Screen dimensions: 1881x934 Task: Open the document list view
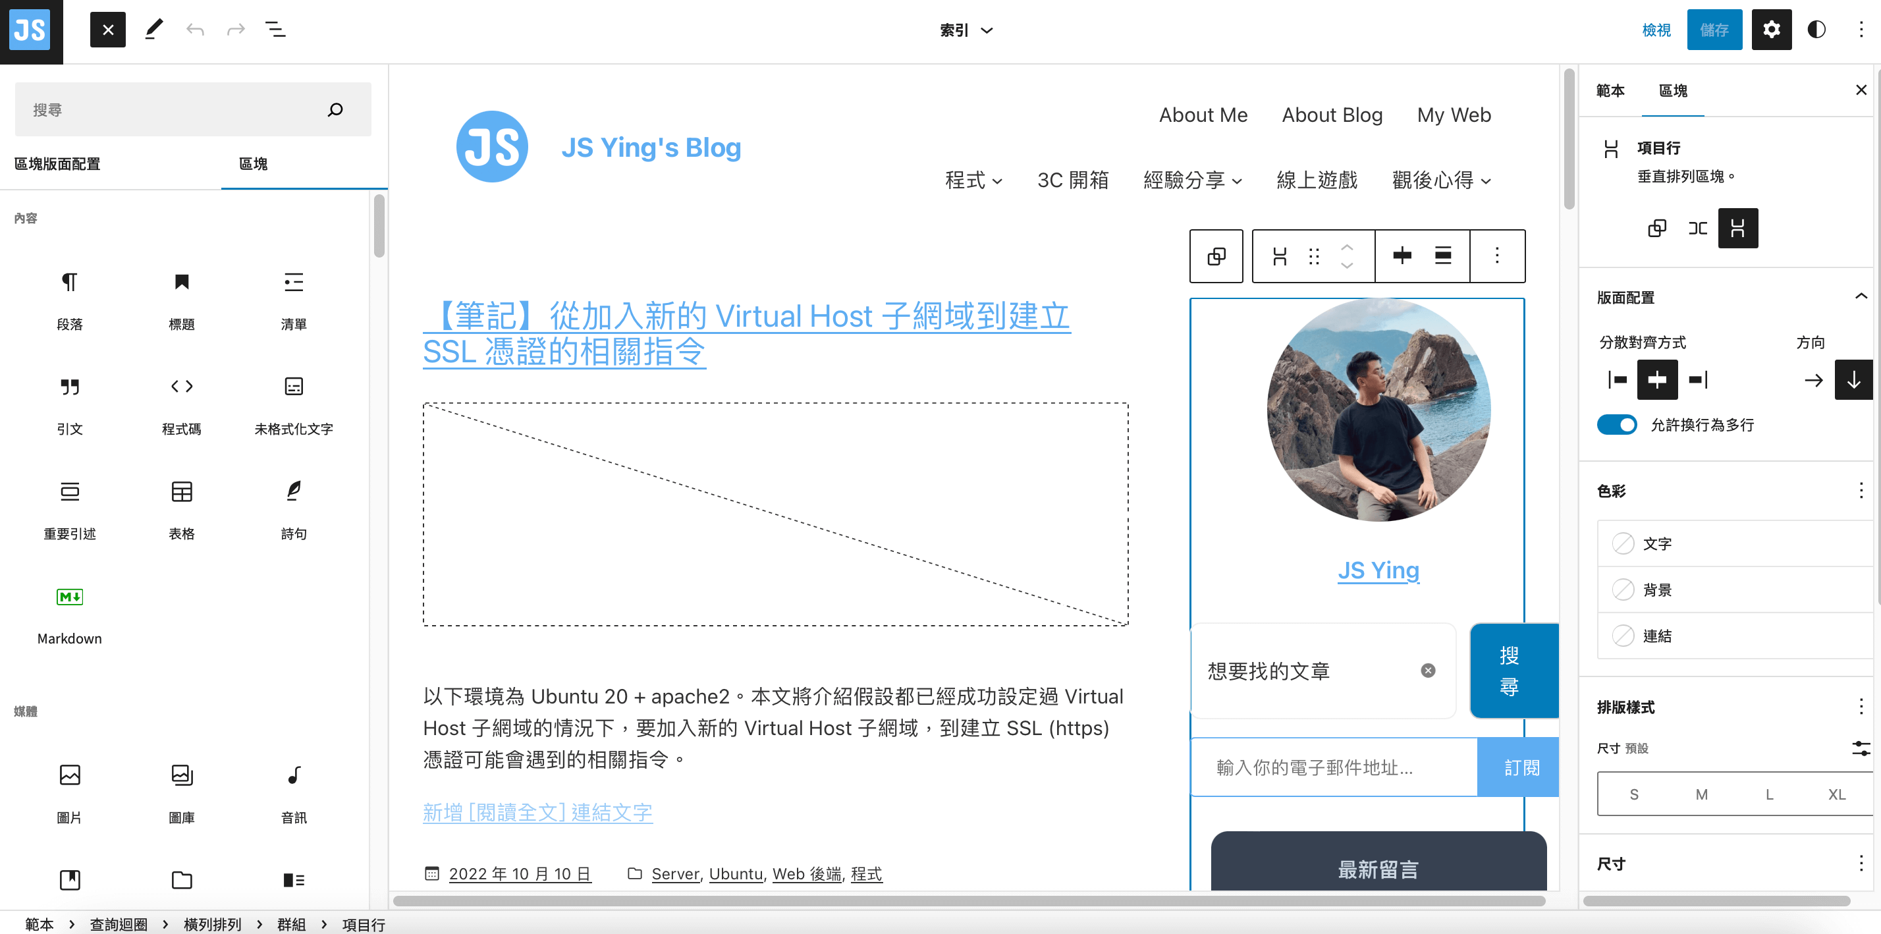tap(275, 30)
